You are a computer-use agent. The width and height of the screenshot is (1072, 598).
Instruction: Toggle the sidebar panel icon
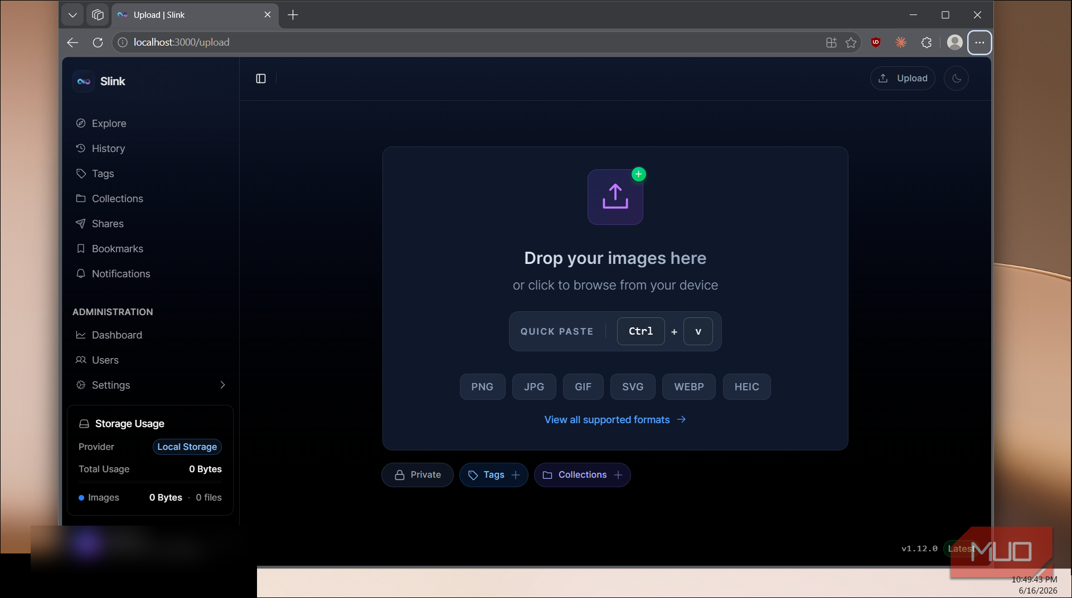(x=261, y=79)
